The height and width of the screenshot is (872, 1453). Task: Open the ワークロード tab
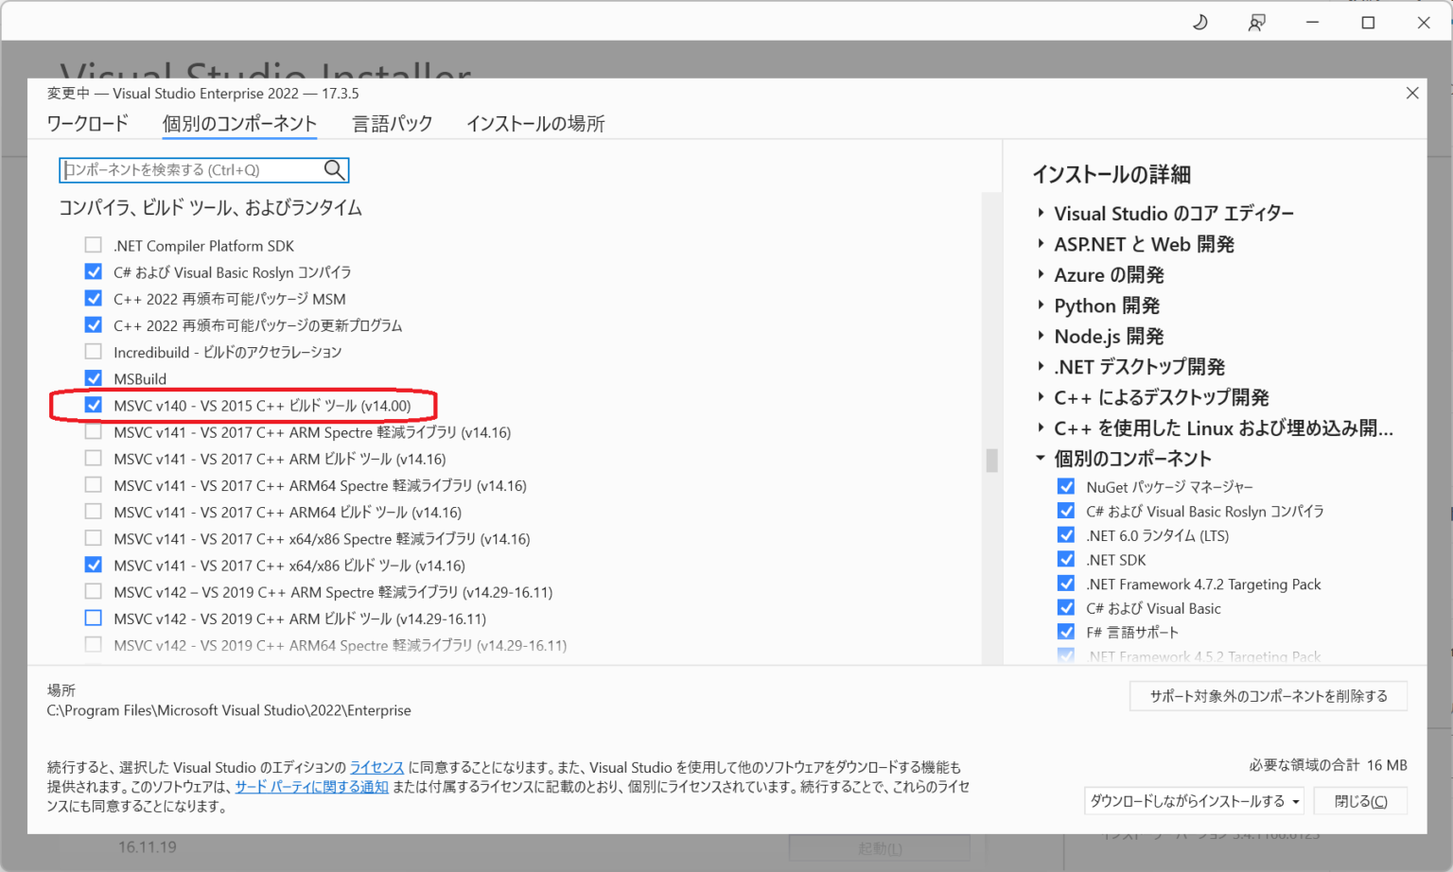click(86, 123)
